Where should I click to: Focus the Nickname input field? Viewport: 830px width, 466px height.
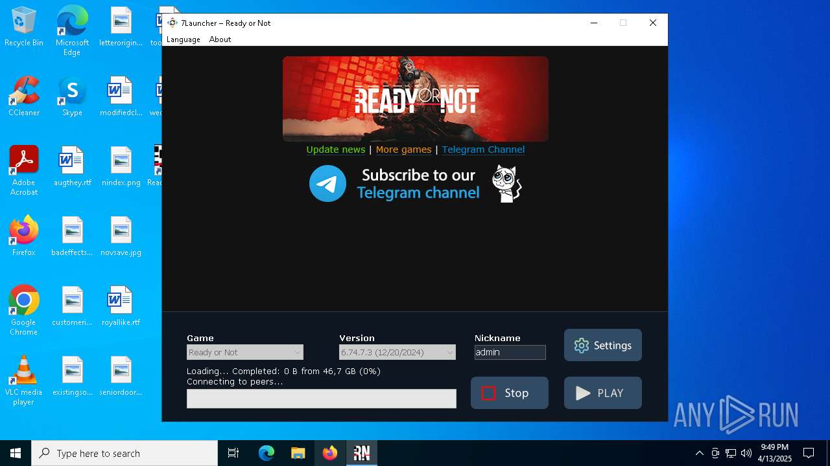[x=510, y=352]
